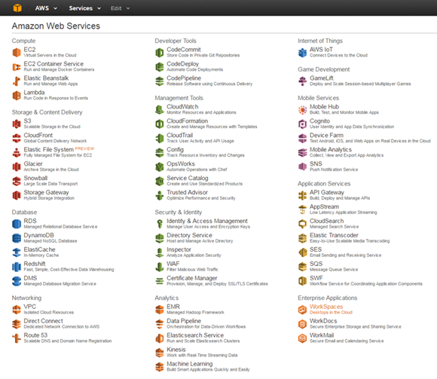Click the DynamoDB icon

click(17, 238)
